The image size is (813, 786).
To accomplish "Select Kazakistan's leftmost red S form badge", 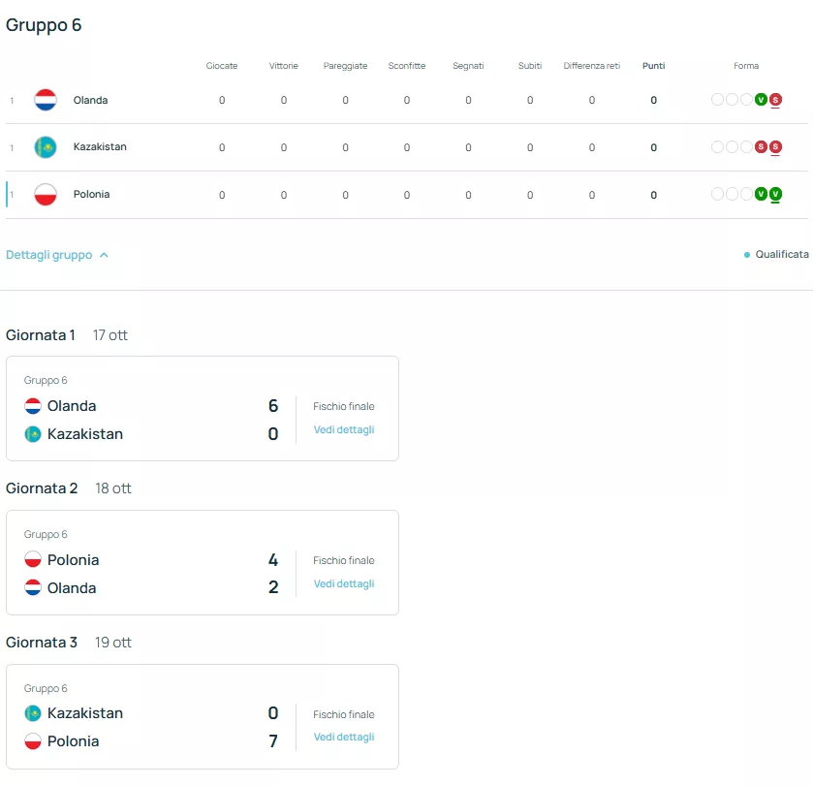I will [761, 147].
